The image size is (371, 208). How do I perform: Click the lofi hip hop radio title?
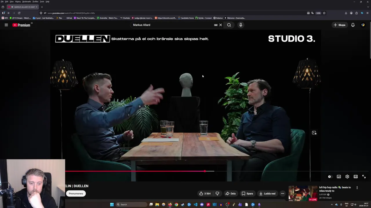(335, 189)
